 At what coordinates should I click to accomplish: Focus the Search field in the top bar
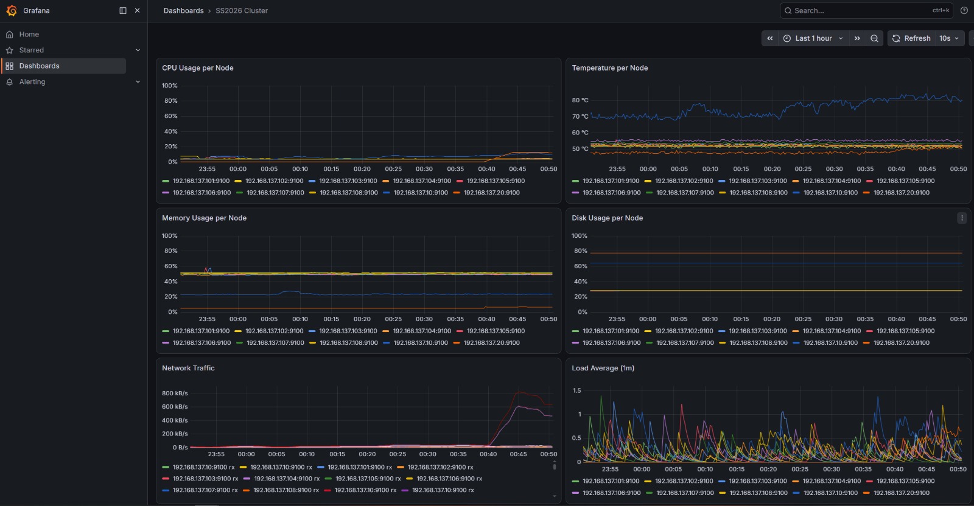tap(866, 10)
